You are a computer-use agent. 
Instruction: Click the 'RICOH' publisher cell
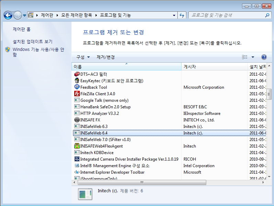(x=190, y=159)
